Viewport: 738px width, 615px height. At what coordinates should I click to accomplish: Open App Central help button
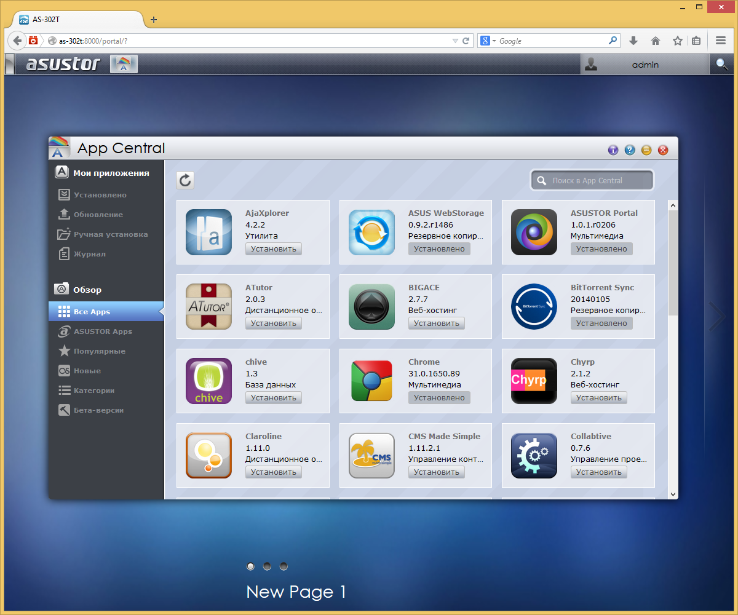click(630, 150)
